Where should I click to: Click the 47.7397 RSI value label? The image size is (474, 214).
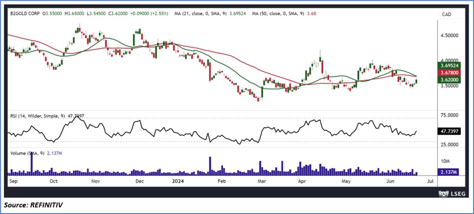pos(449,132)
